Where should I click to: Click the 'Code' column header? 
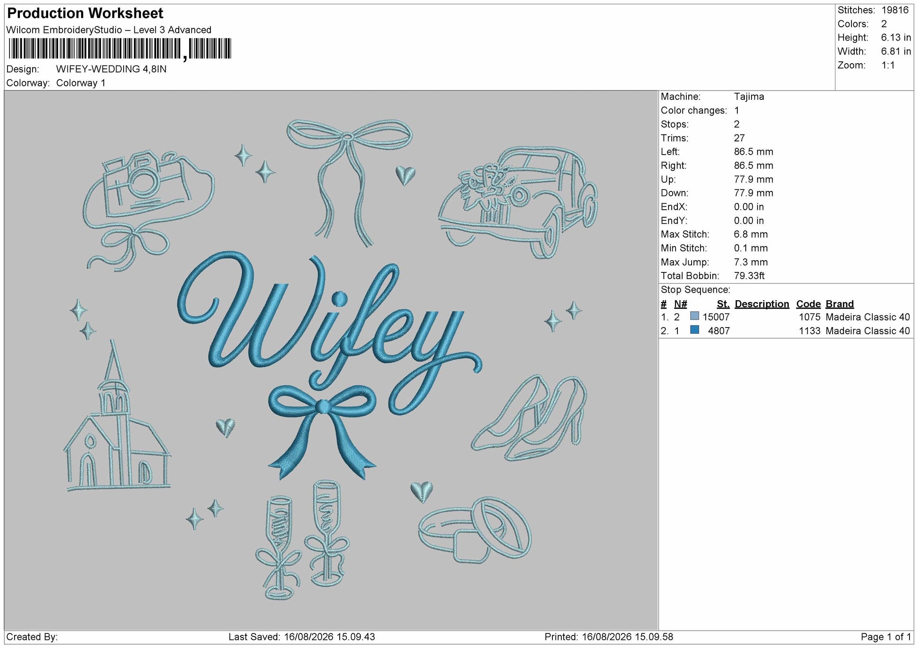(x=808, y=304)
